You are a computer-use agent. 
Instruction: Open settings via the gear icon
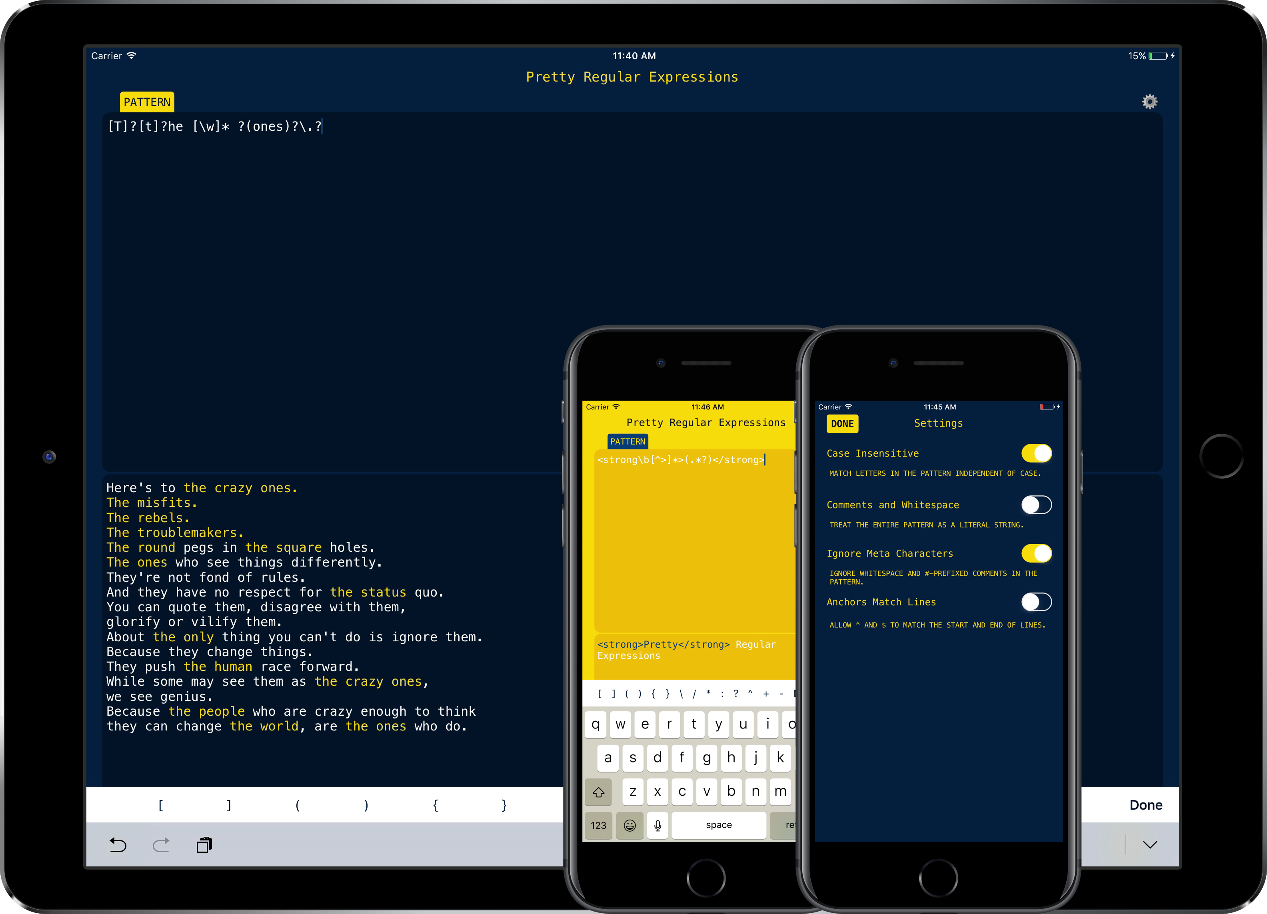(1150, 101)
